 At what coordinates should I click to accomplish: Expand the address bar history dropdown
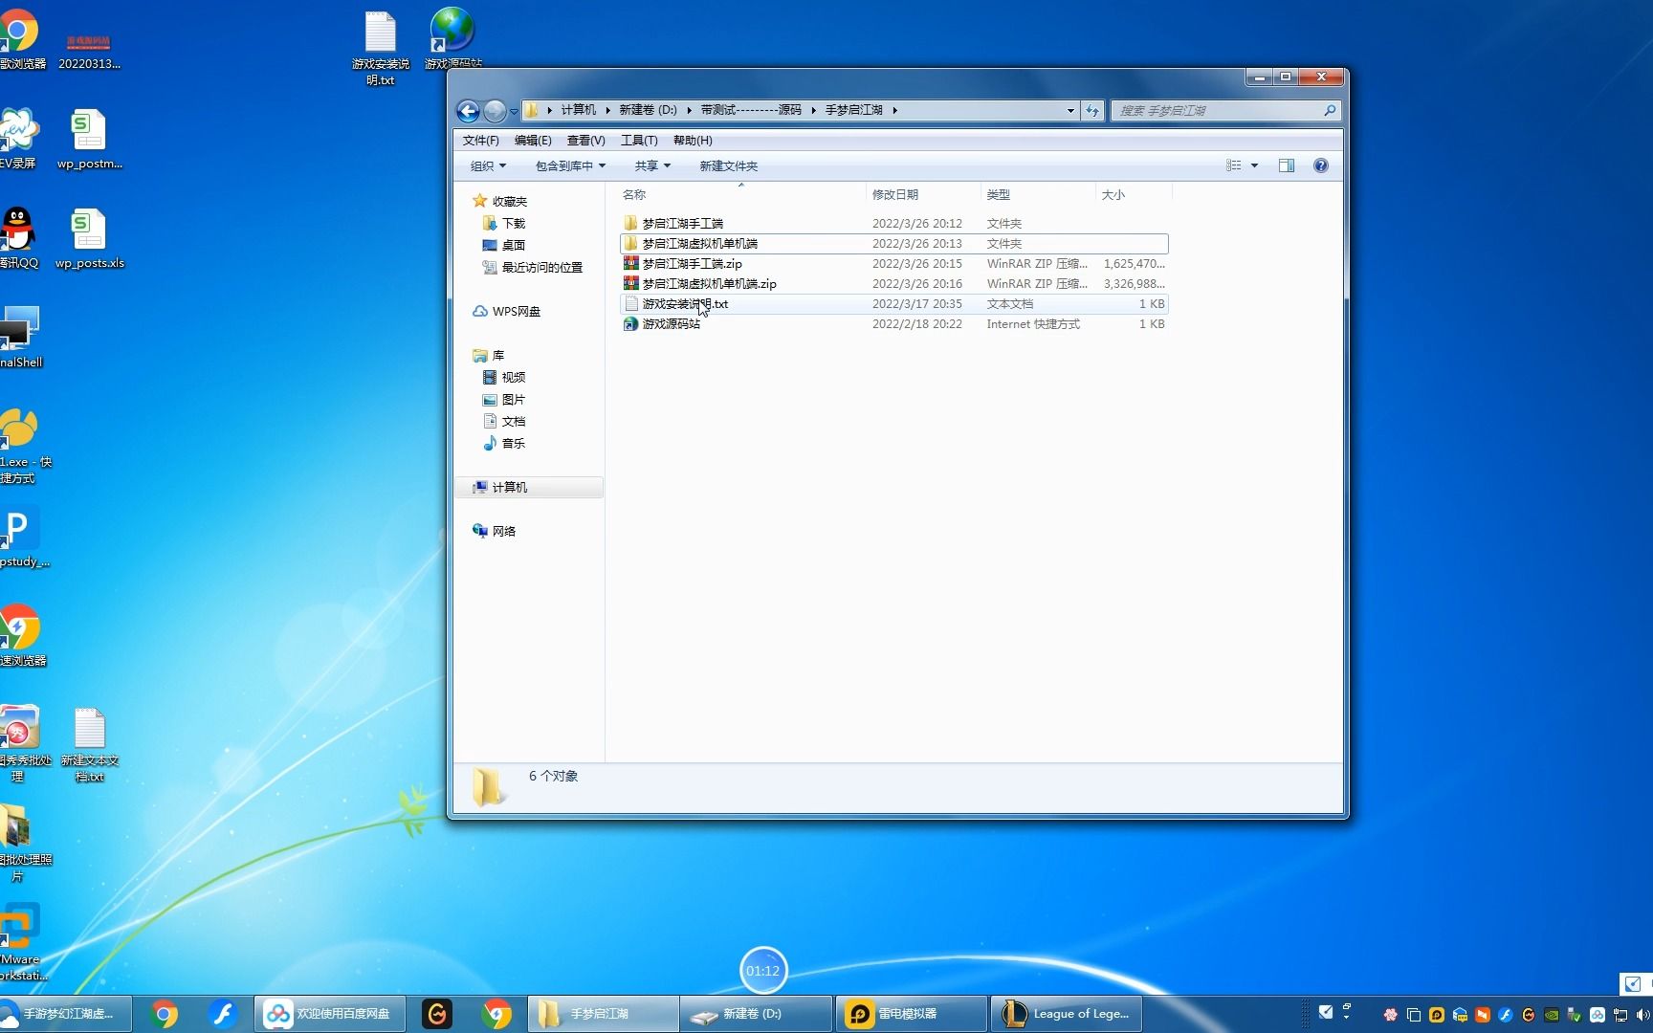tap(1070, 111)
